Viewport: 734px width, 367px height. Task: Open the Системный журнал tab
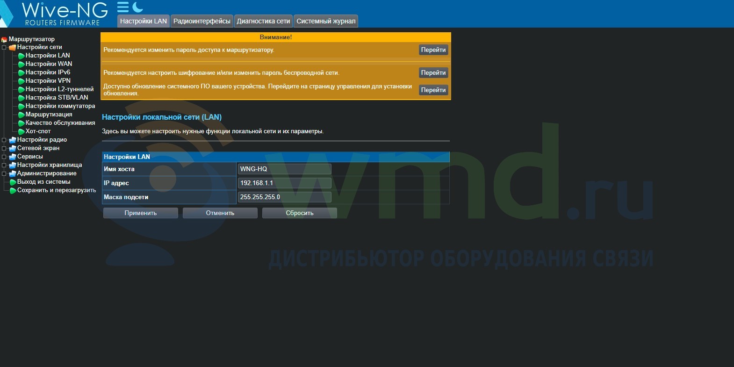[326, 21]
